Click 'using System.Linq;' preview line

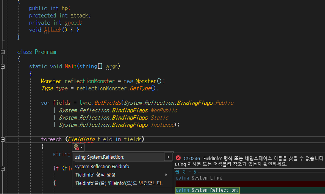point(199,178)
